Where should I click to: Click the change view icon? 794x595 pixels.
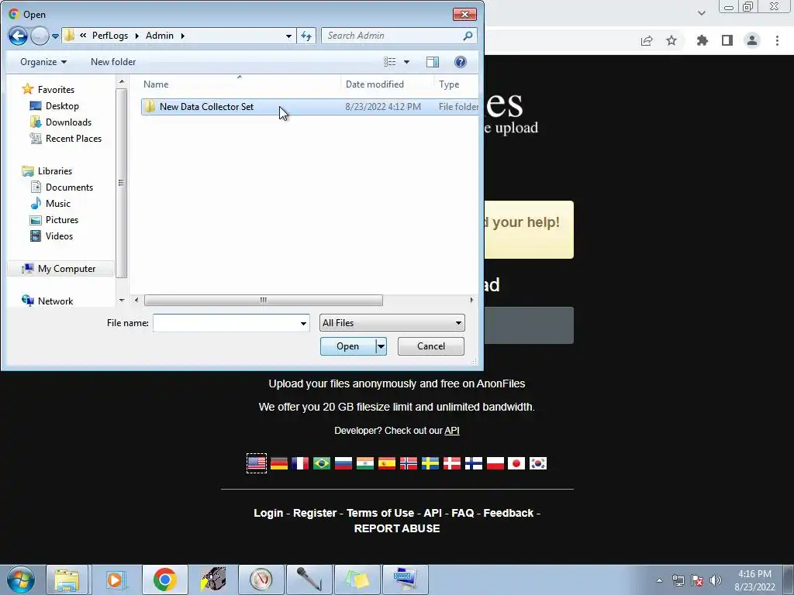tap(390, 62)
